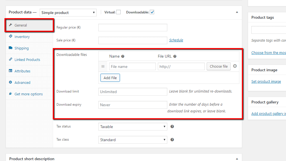Click the Add File button
Screen dimensions: 286x161
click(110, 78)
